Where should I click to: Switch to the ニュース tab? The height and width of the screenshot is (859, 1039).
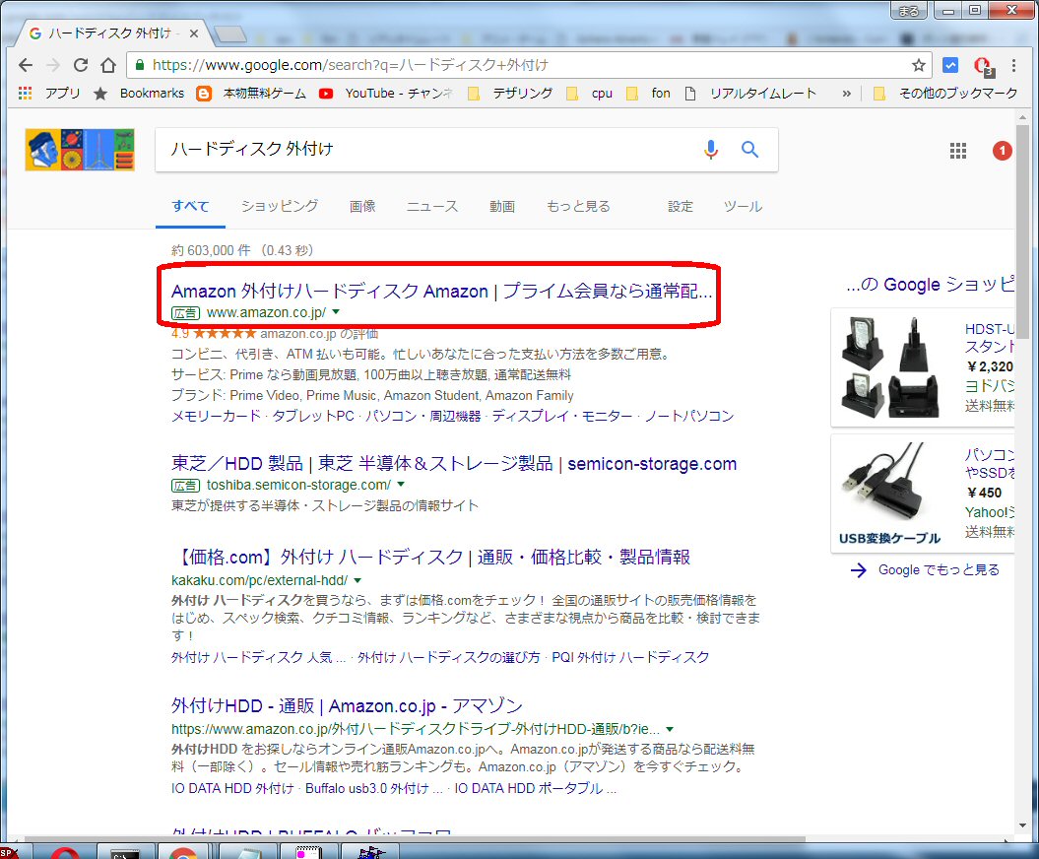(432, 206)
